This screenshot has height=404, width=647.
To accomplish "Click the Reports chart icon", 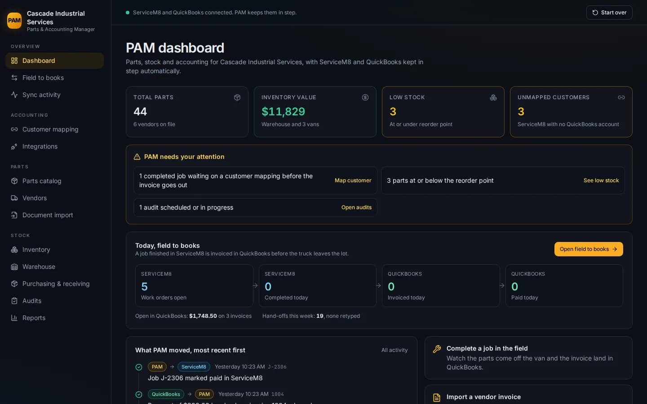I will (14, 318).
